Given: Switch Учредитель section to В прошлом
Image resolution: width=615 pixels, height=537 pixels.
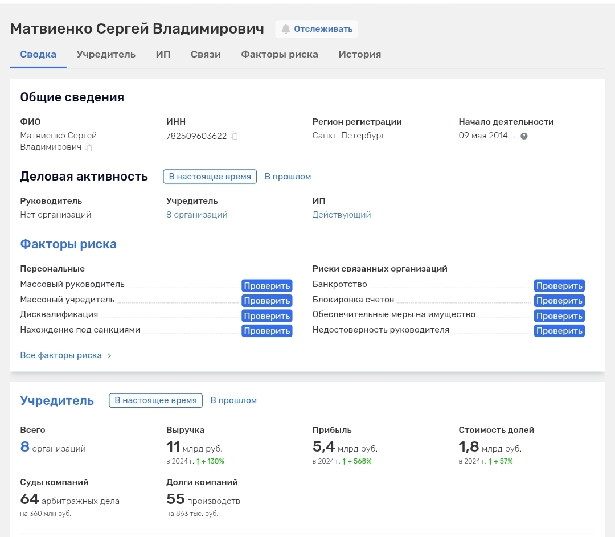Looking at the screenshot, I should 233,400.
